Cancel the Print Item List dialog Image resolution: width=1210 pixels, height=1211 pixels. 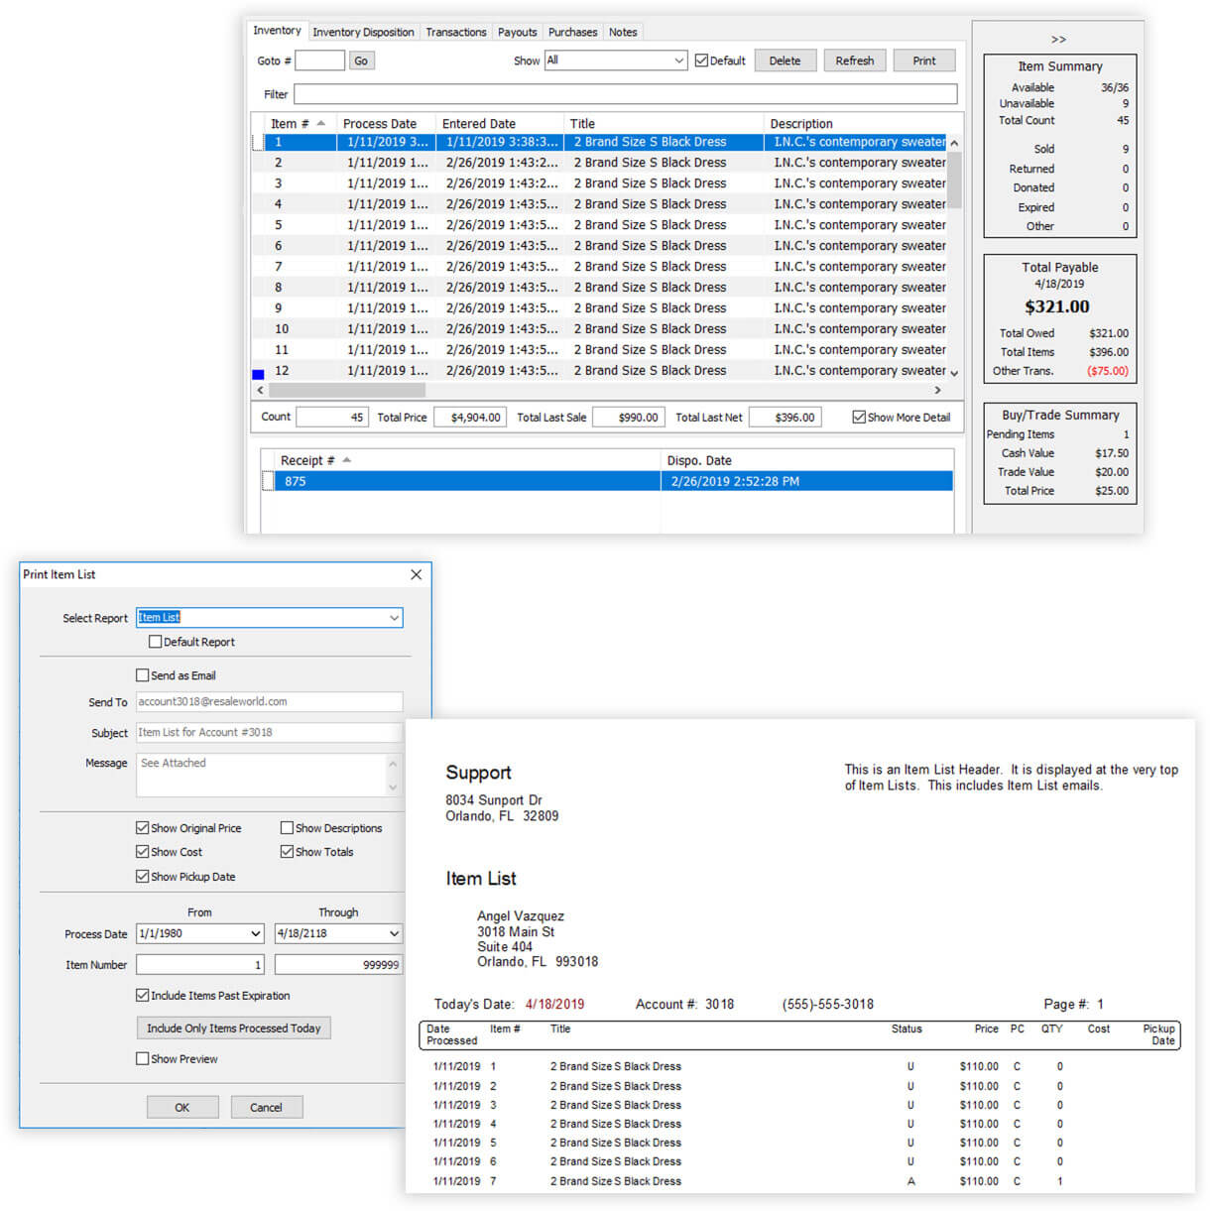pyautogui.click(x=266, y=1107)
